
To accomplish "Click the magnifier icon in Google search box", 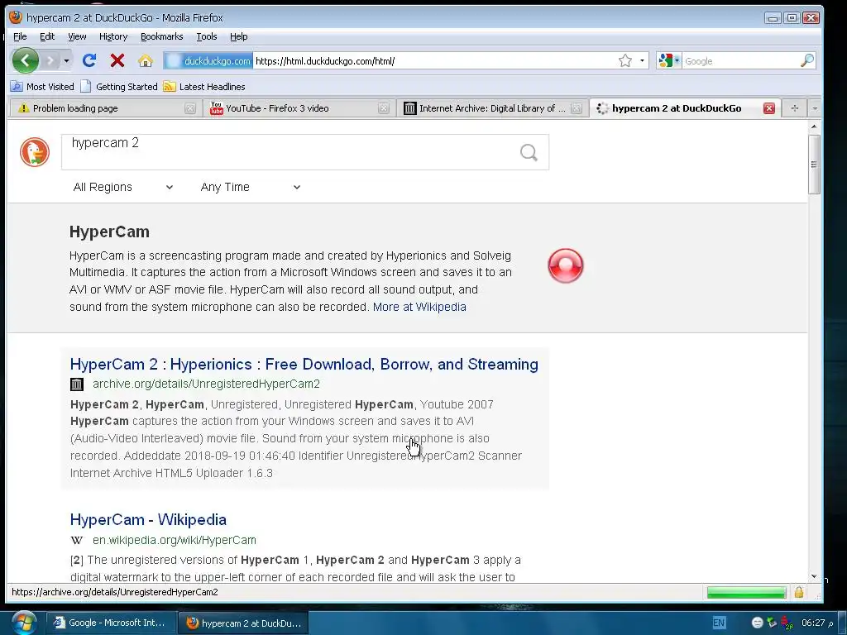I will tap(807, 60).
